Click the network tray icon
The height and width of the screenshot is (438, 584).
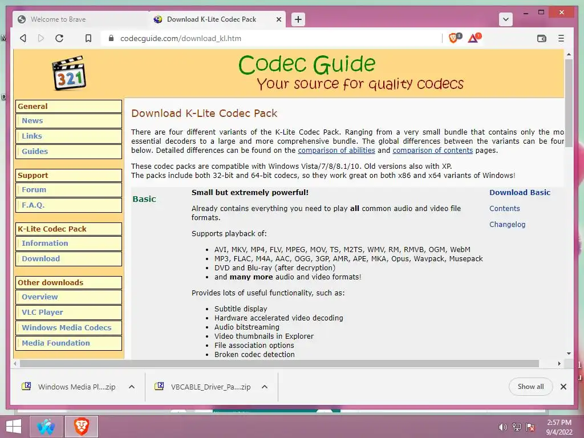pyautogui.click(x=517, y=427)
